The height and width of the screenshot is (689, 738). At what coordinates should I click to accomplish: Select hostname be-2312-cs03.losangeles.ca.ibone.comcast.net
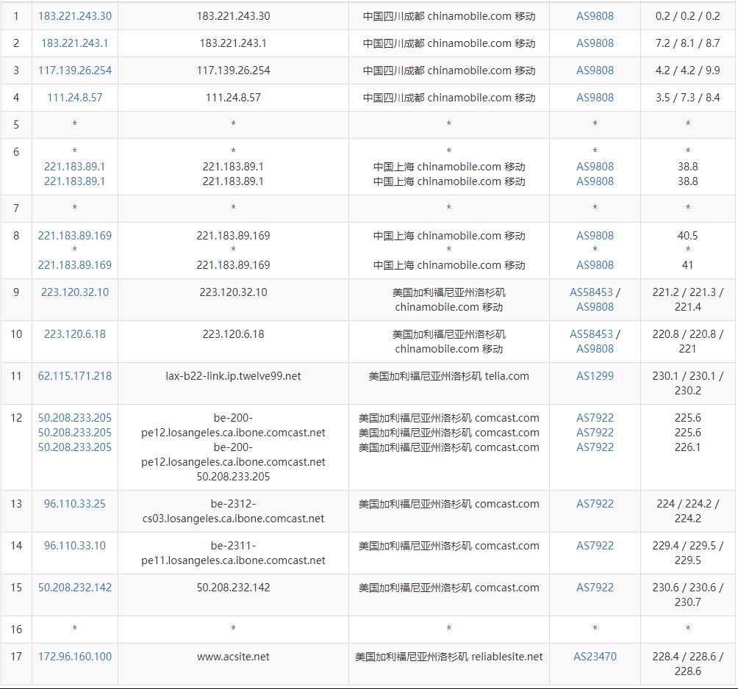[233, 511]
